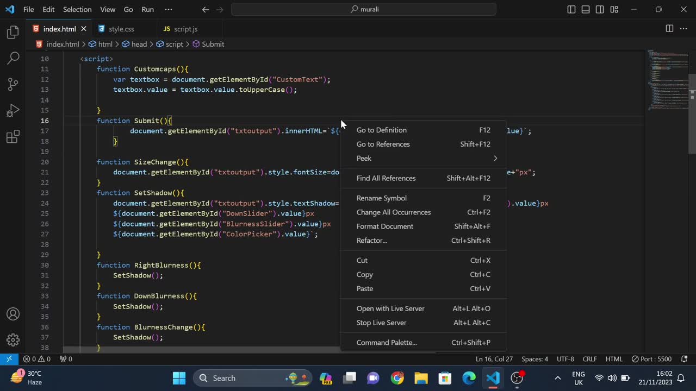Open the Go menu
This screenshot has height=391, width=696.
[128, 9]
